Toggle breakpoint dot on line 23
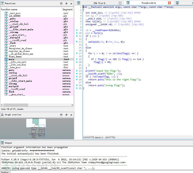This screenshot has height=173, width=193. [x=77, y=71]
